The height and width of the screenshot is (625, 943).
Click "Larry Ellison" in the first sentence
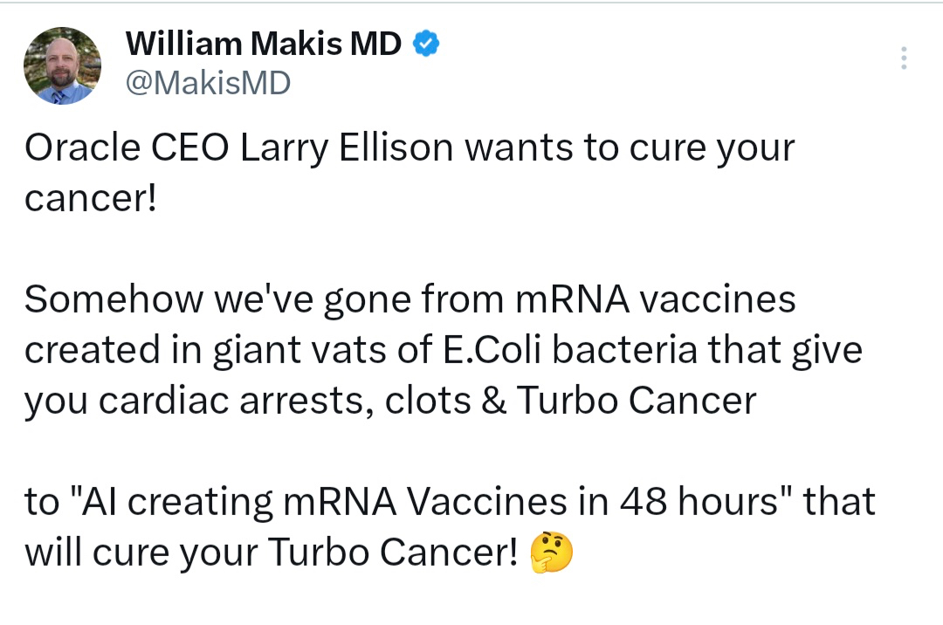347,148
